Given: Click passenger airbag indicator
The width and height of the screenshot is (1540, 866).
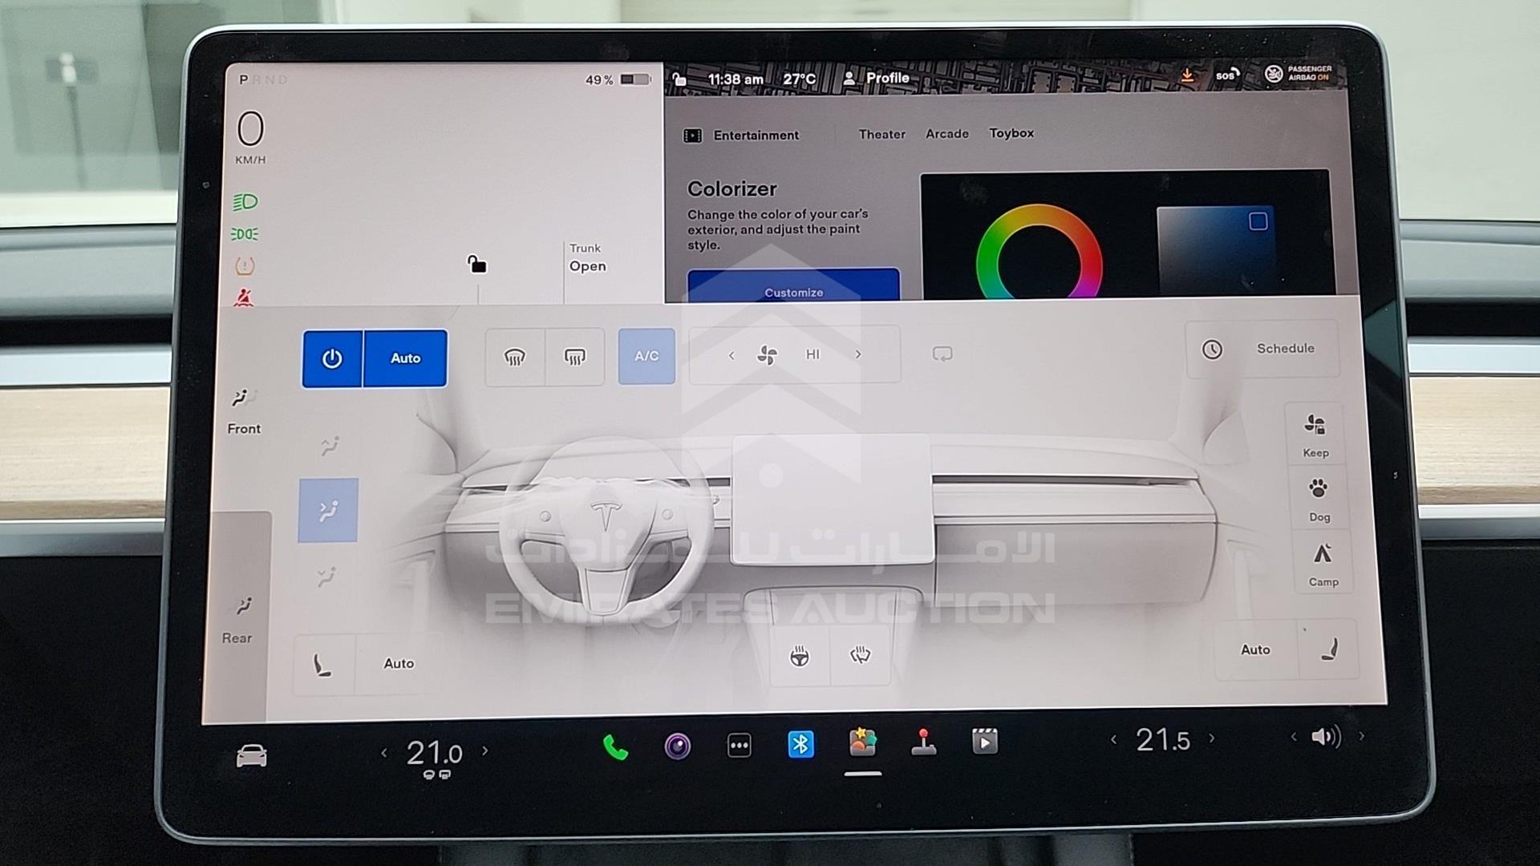Looking at the screenshot, I should tap(1298, 74).
